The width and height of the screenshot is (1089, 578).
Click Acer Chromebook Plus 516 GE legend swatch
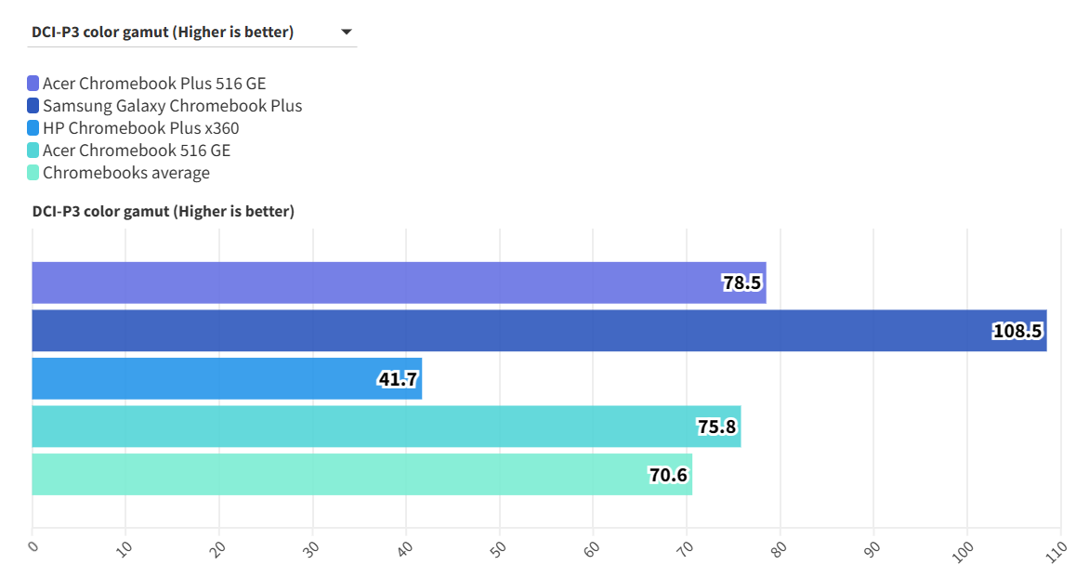33,84
